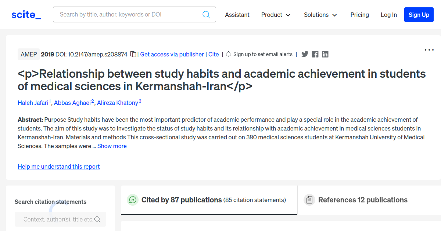
Task: Click the Cite link
Action: point(214,54)
